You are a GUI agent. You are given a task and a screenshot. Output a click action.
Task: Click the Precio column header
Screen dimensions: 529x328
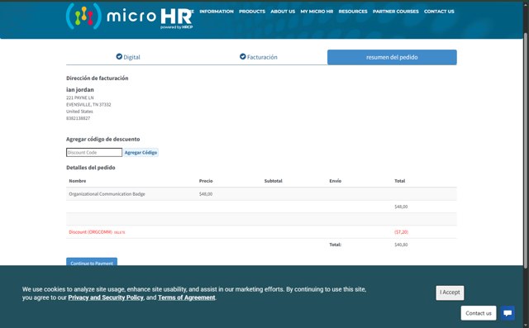coord(206,181)
